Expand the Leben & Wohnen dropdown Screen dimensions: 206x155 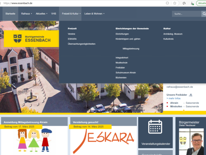click(x=94, y=14)
